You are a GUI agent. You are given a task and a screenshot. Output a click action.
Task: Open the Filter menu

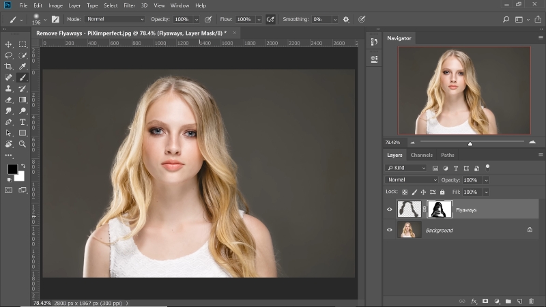pyautogui.click(x=129, y=5)
